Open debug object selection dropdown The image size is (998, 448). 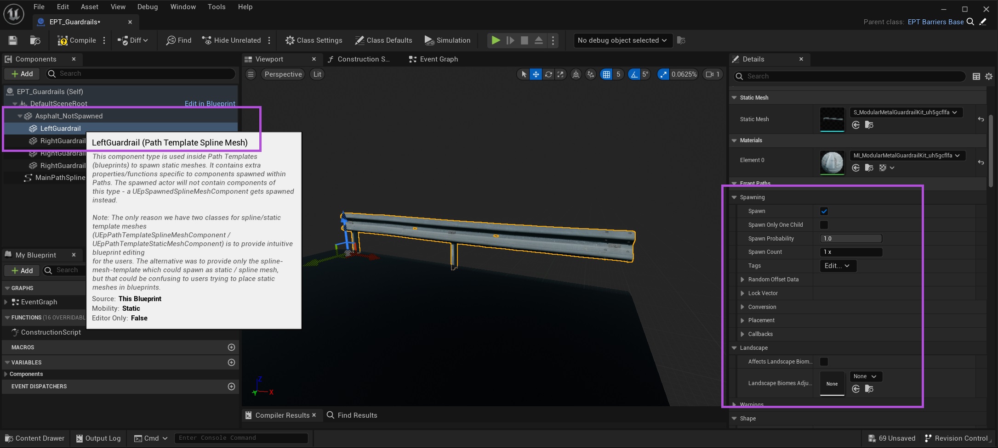pyautogui.click(x=622, y=40)
